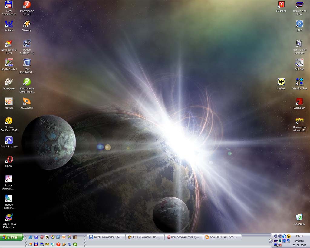
Task: Select the Your Uninstaller desktop shortcut
Action: tap(27, 66)
